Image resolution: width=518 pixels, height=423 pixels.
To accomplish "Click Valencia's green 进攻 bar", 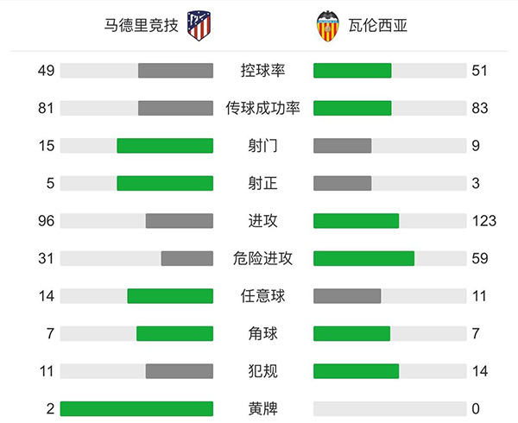I will [356, 221].
